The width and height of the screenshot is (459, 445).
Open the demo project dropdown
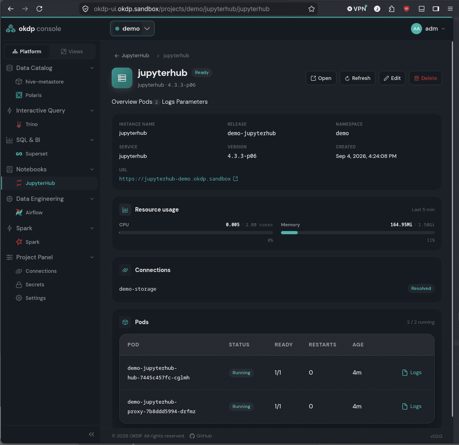(x=132, y=28)
